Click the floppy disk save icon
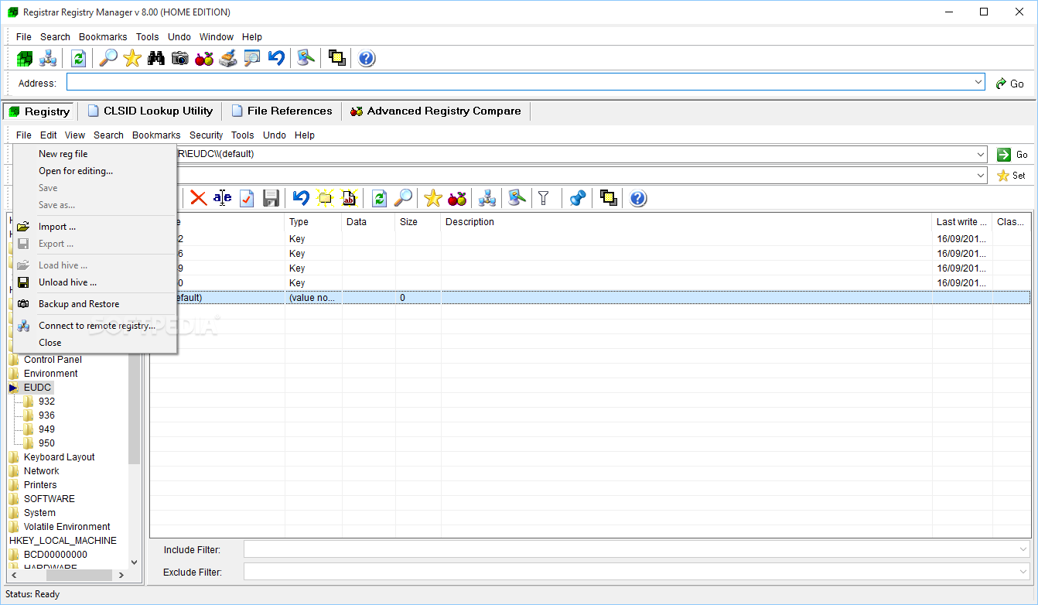Viewport: 1038px width, 605px height. [x=271, y=198]
